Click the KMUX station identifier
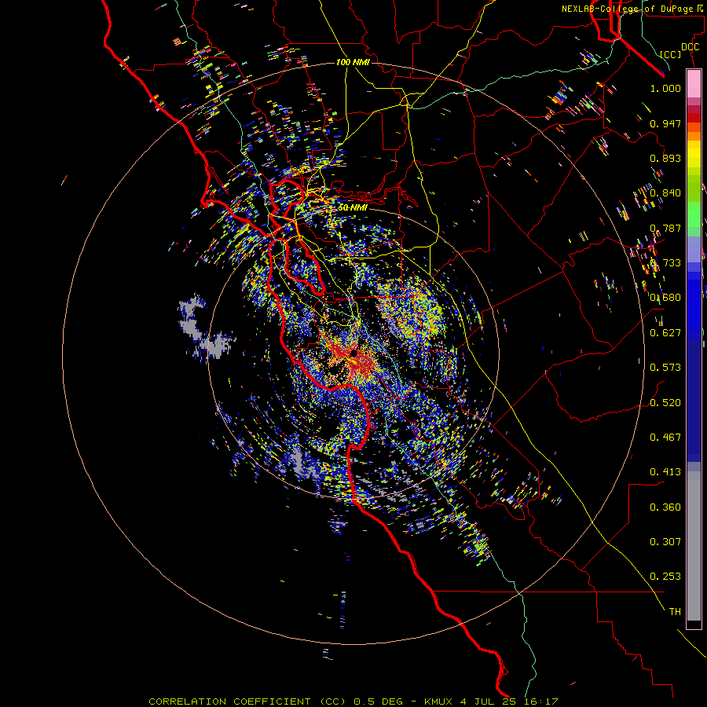The height and width of the screenshot is (707, 707). tap(438, 702)
